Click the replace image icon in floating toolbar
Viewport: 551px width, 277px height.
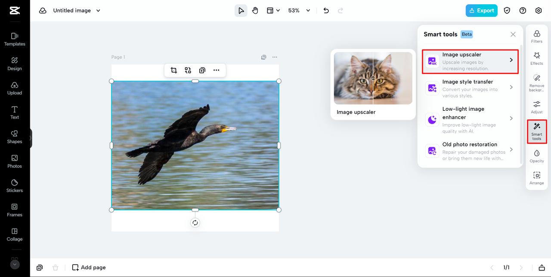coord(188,70)
